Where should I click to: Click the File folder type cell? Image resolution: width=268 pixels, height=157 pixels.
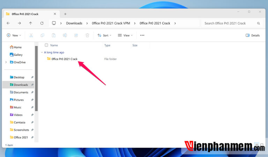click(x=110, y=59)
